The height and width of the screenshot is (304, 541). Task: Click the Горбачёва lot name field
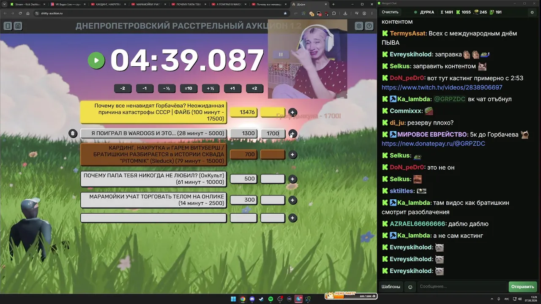tap(153, 112)
